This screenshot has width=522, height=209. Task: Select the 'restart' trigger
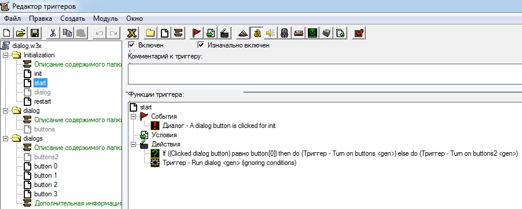pyautogui.click(x=43, y=101)
